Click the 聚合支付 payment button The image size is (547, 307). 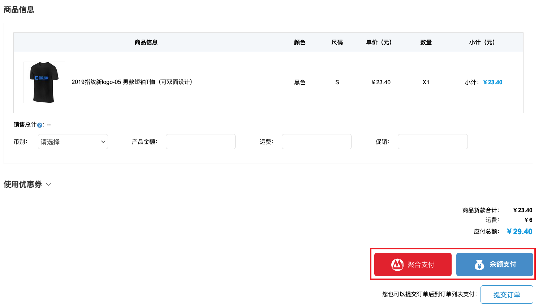coord(413,264)
